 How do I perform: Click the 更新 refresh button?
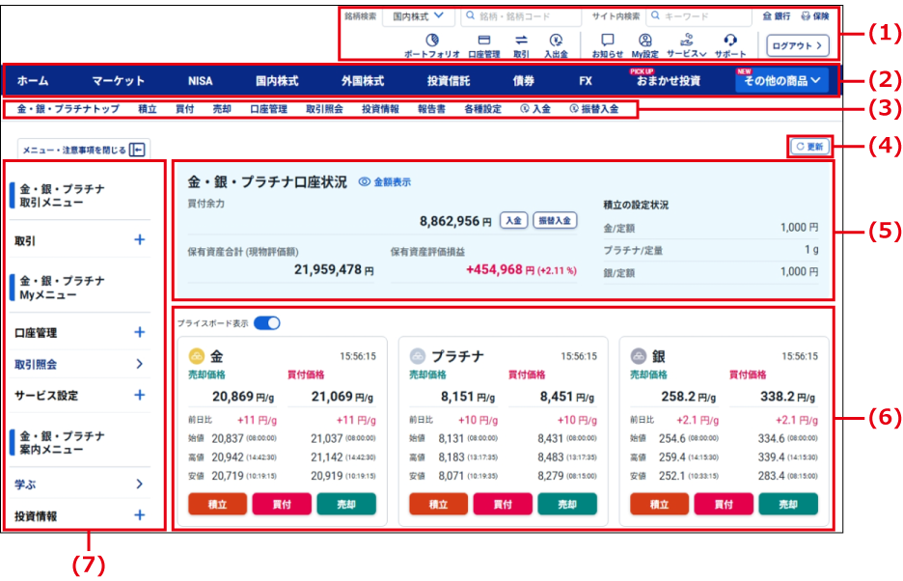808,147
